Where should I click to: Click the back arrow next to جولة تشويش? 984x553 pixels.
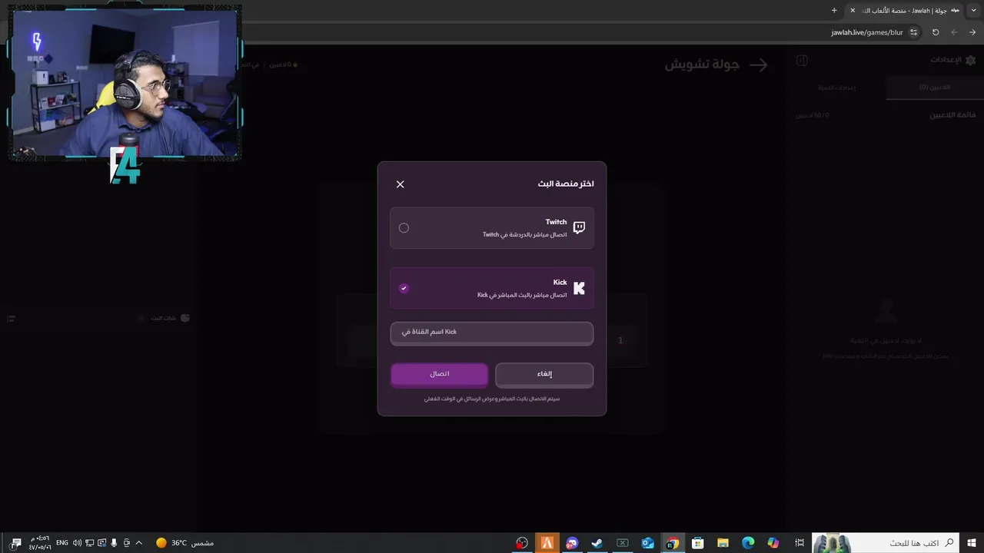click(759, 65)
